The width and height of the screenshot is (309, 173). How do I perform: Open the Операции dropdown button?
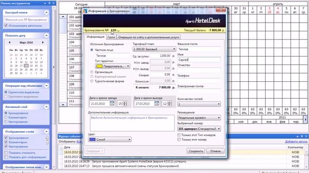(95, 151)
